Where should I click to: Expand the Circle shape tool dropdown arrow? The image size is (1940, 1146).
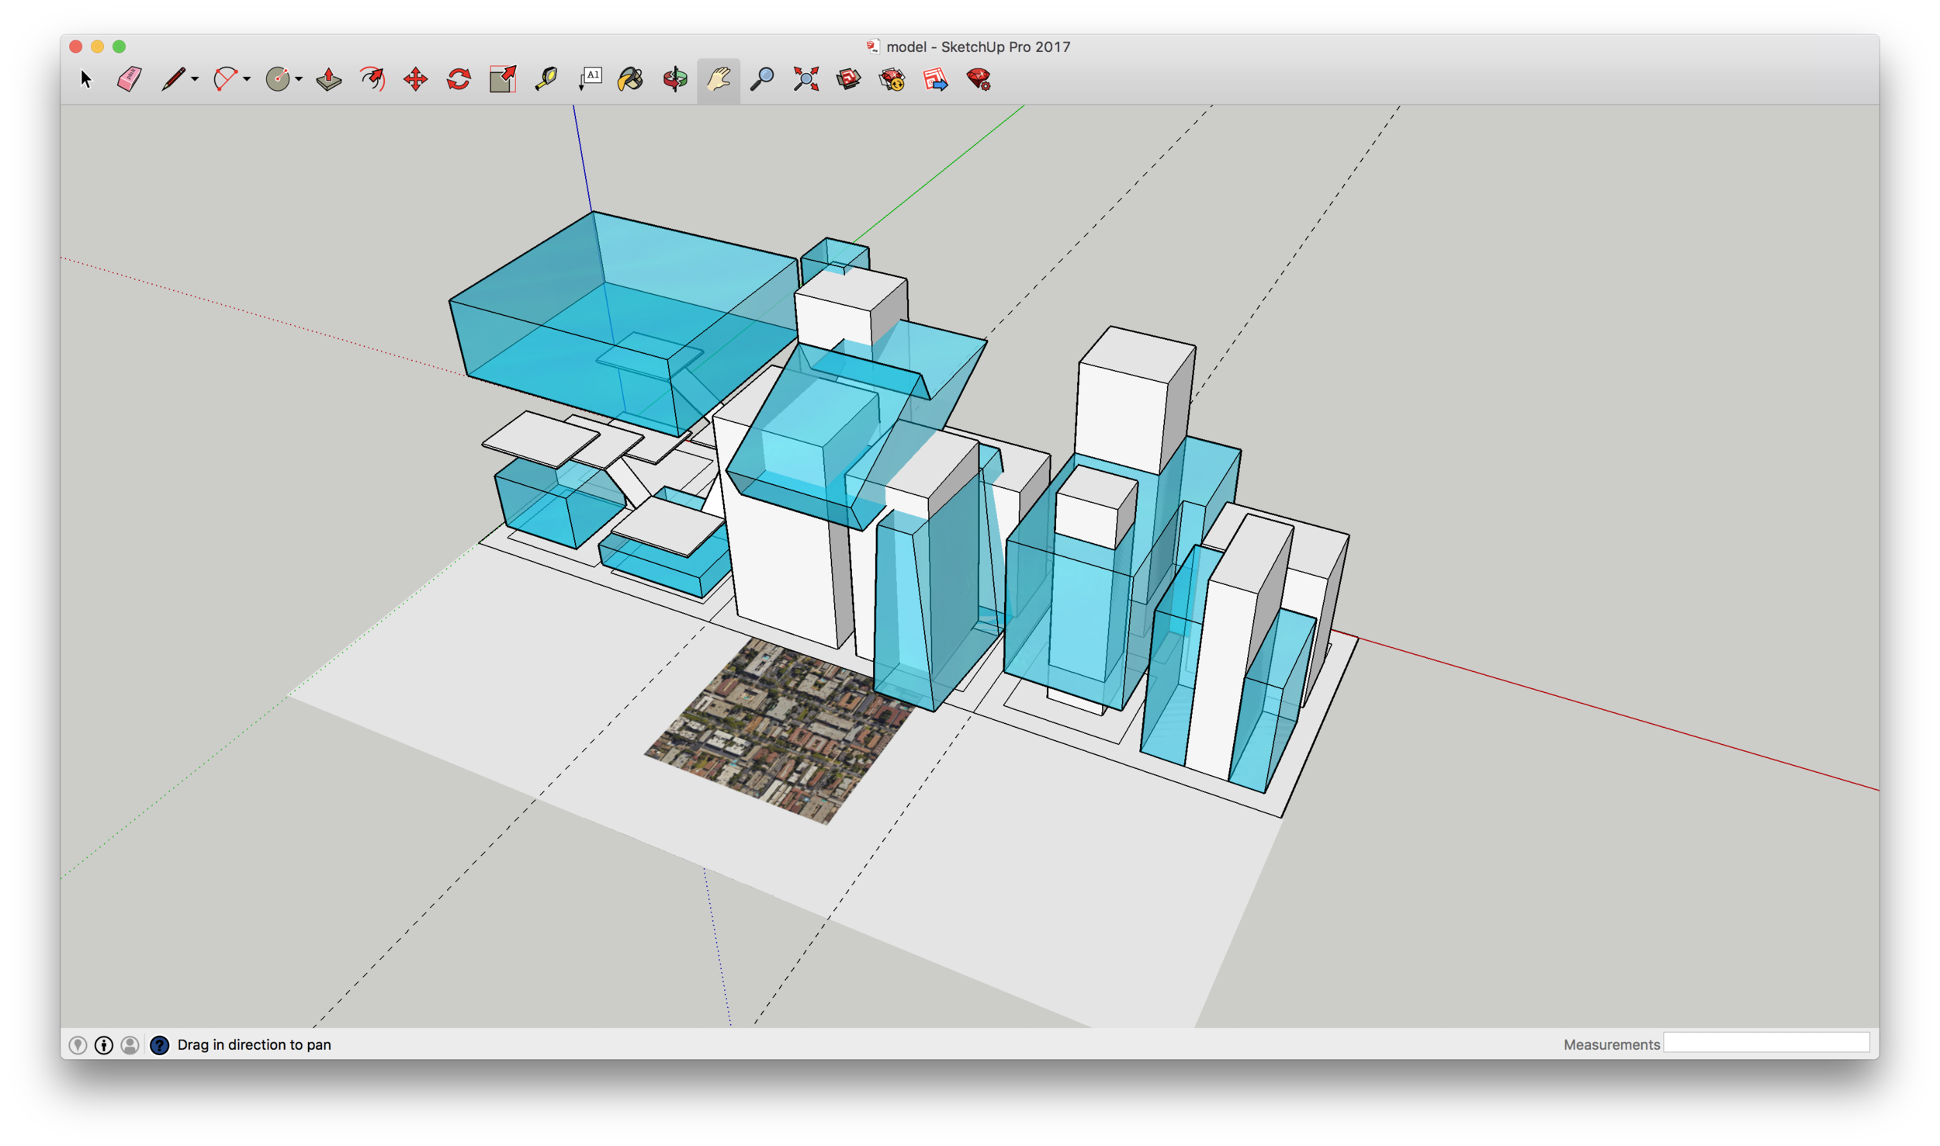click(x=299, y=79)
